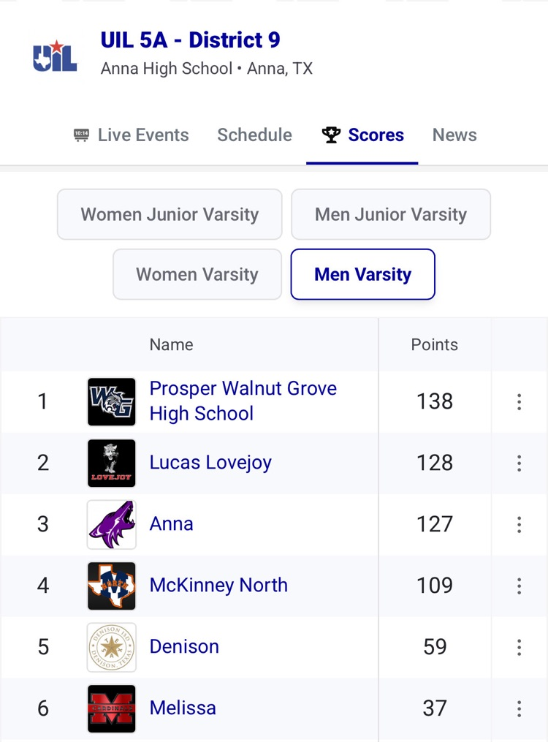Open more options for Anna row
This screenshot has width=548, height=742.
pyautogui.click(x=519, y=524)
